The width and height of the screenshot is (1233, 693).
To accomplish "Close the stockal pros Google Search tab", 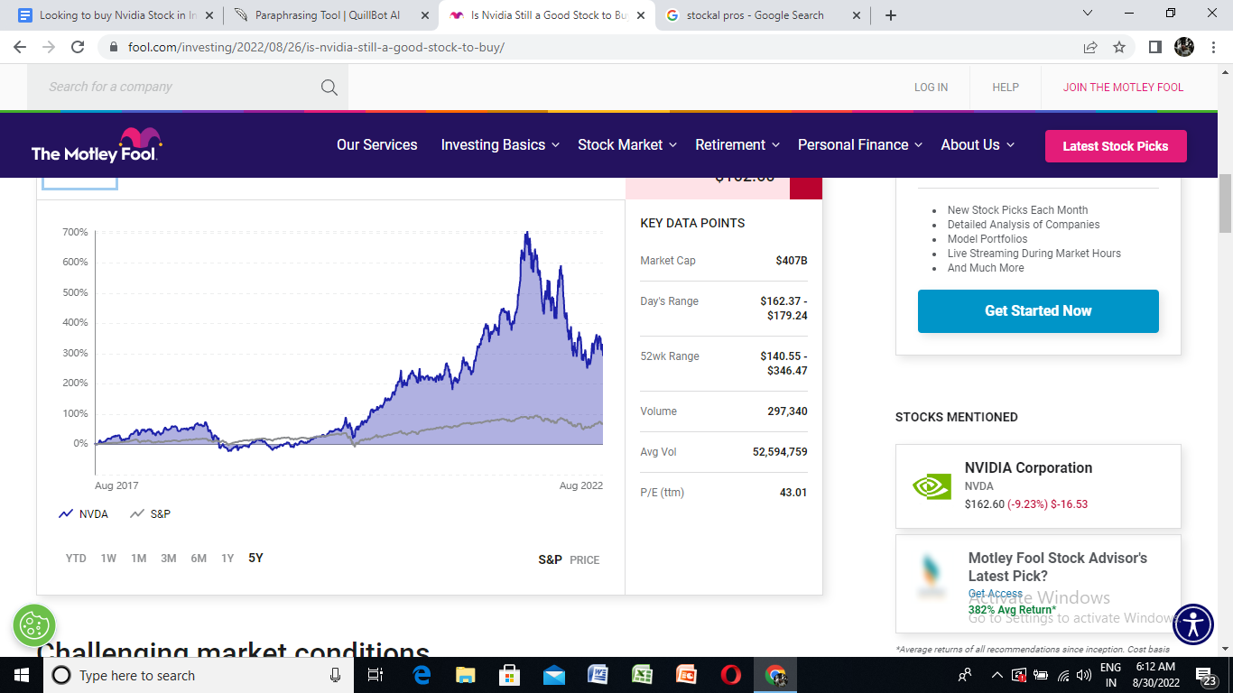I will [855, 15].
